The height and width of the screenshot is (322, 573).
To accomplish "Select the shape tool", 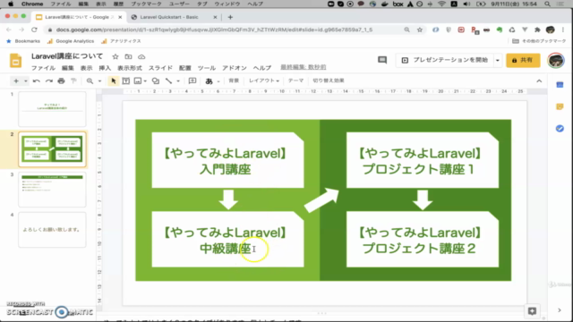I will point(156,81).
